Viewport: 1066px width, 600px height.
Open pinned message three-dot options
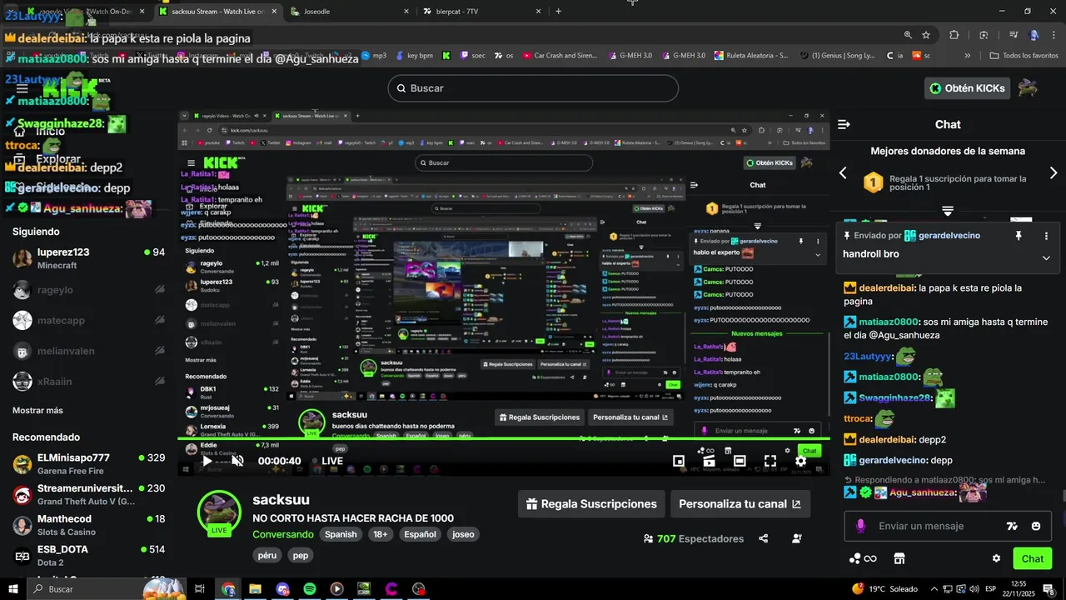point(1047,236)
